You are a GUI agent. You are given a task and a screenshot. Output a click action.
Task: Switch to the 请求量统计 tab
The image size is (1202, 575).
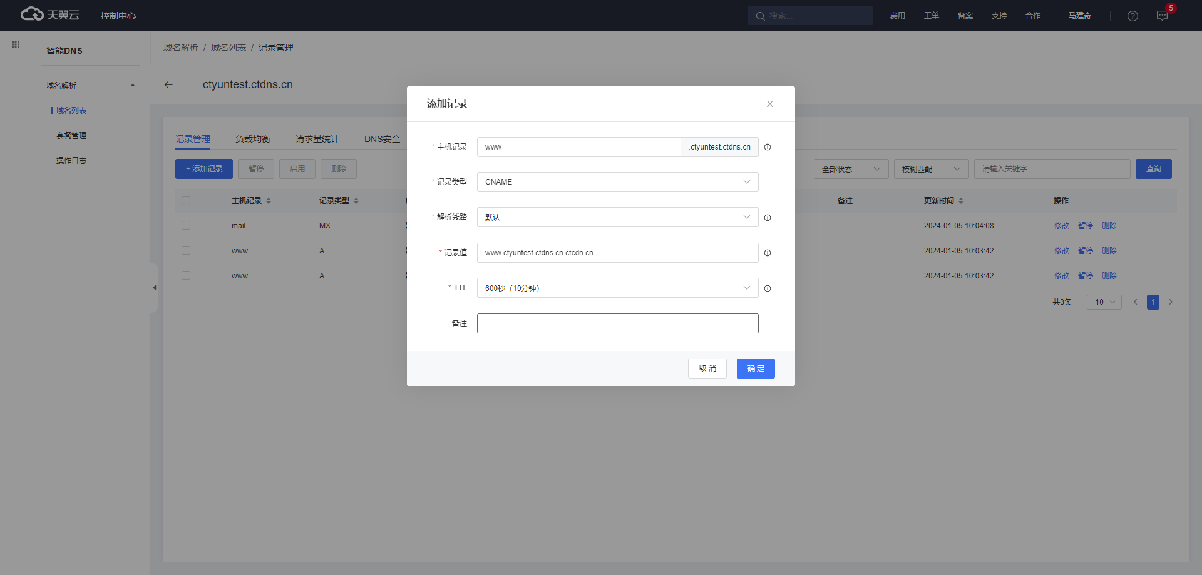tap(317, 139)
